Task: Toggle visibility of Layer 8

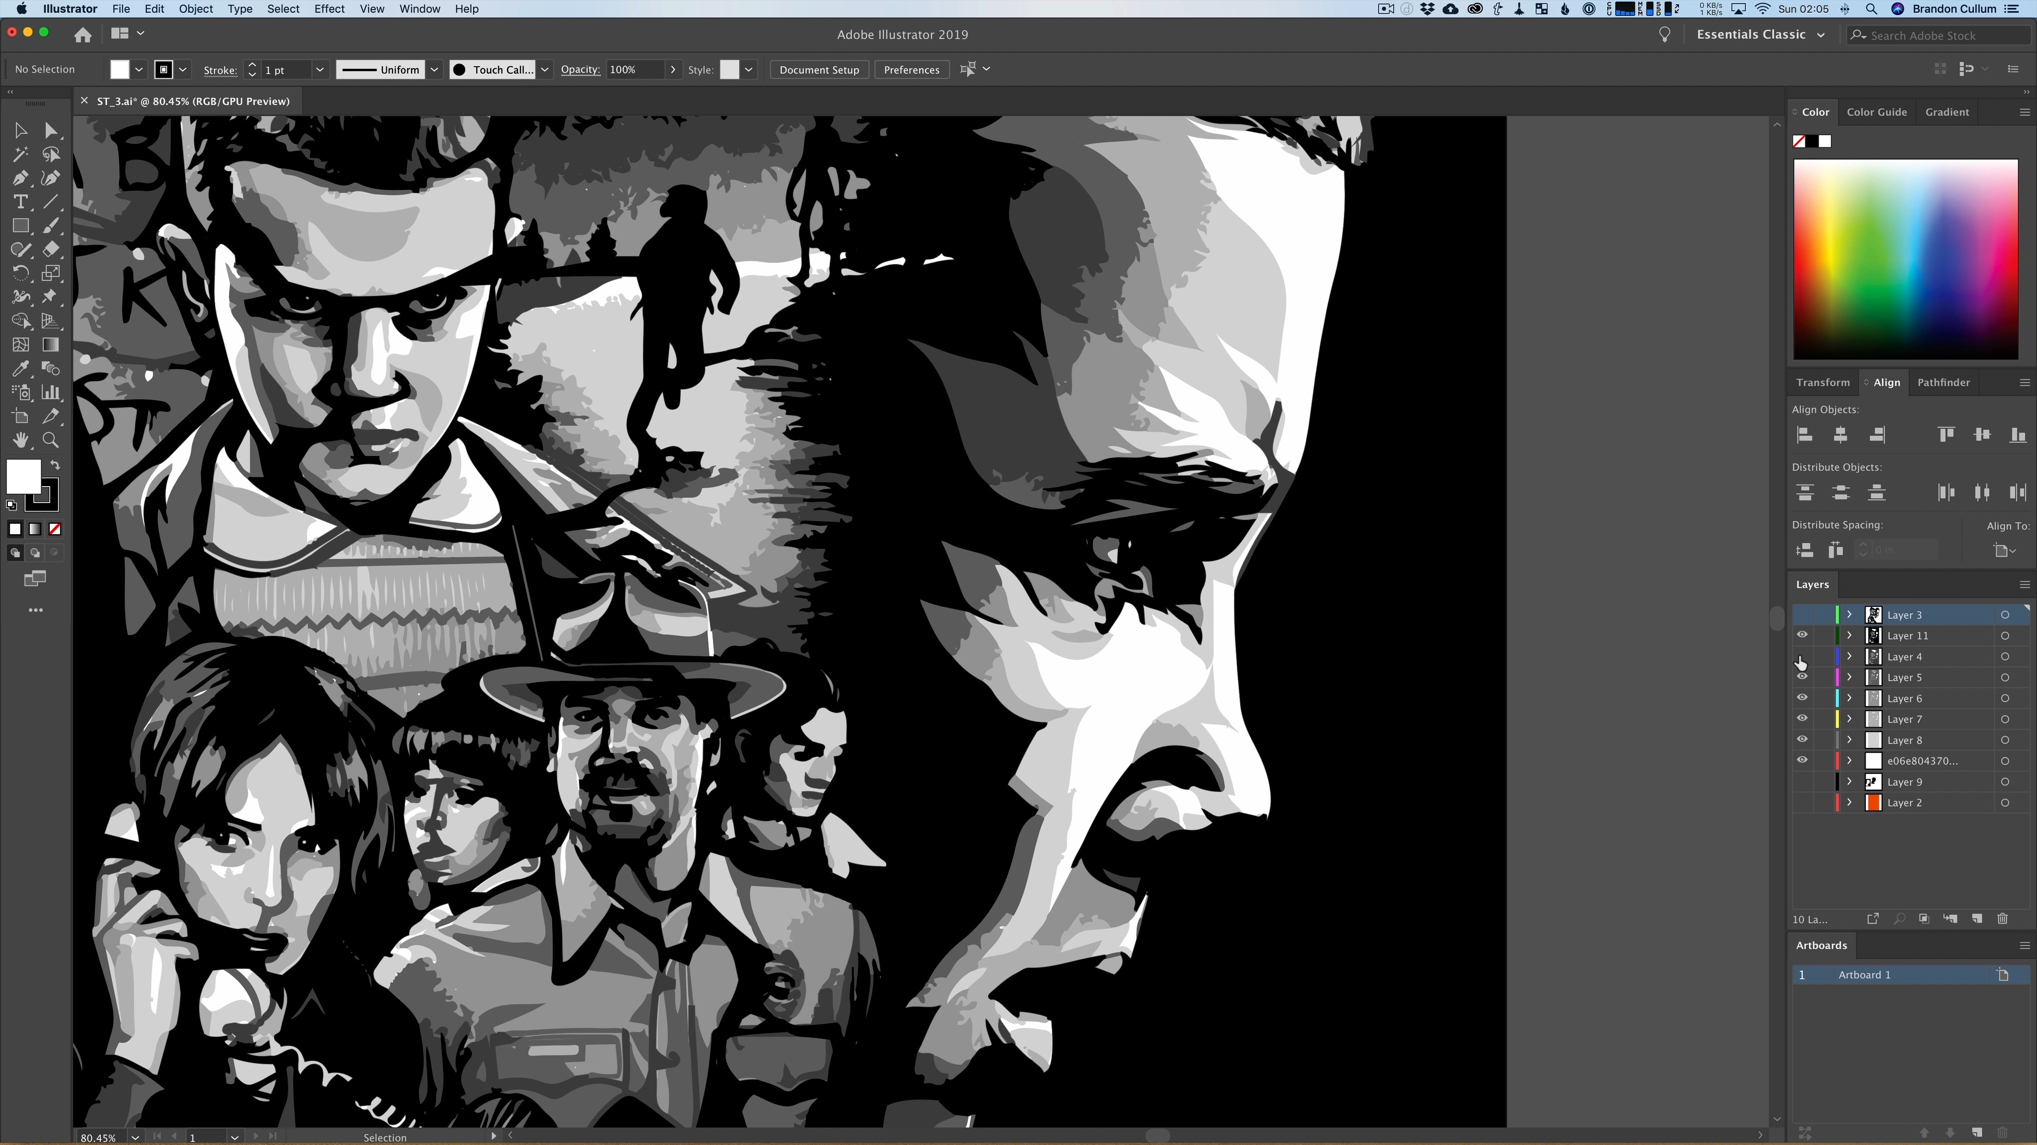Action: coord(1802,739)
